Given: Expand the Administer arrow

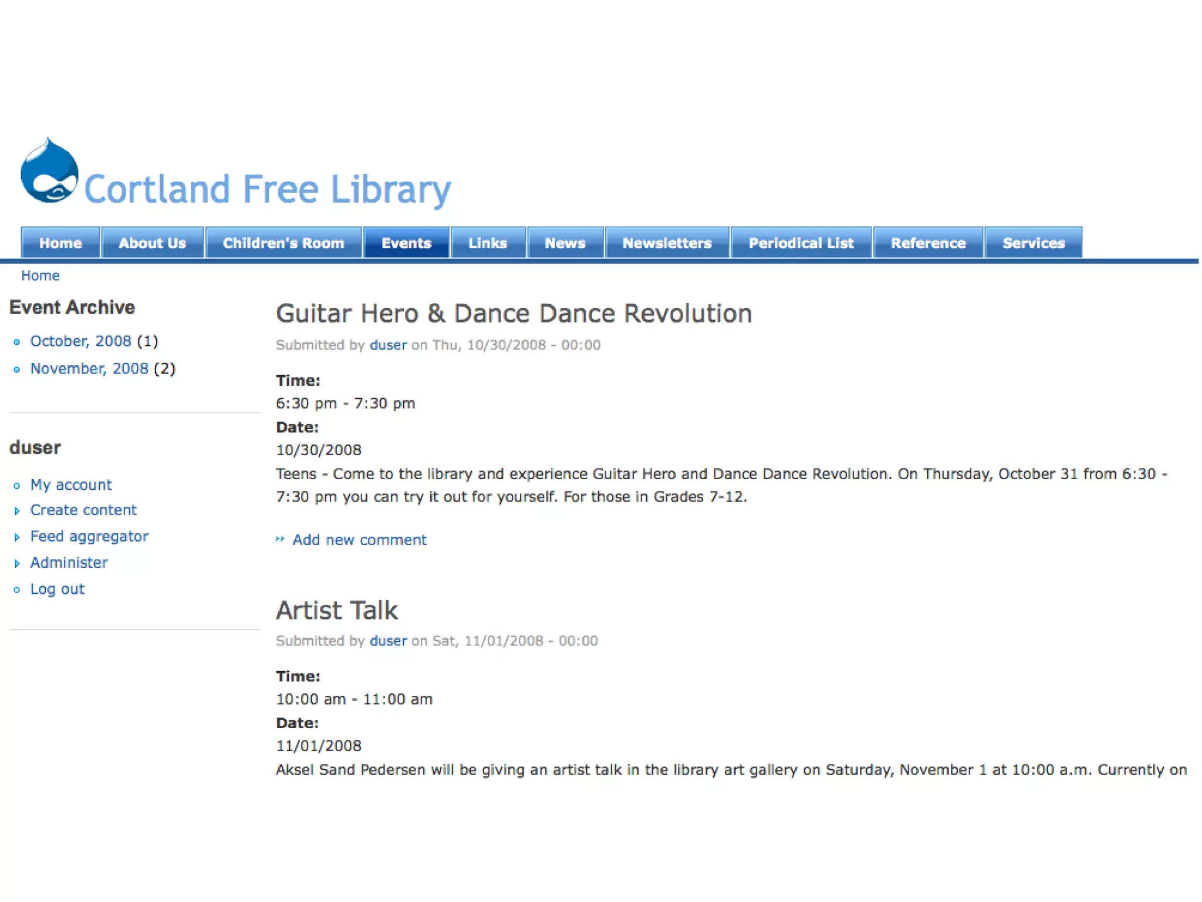Looking at the screenshot, I should 17,564.
